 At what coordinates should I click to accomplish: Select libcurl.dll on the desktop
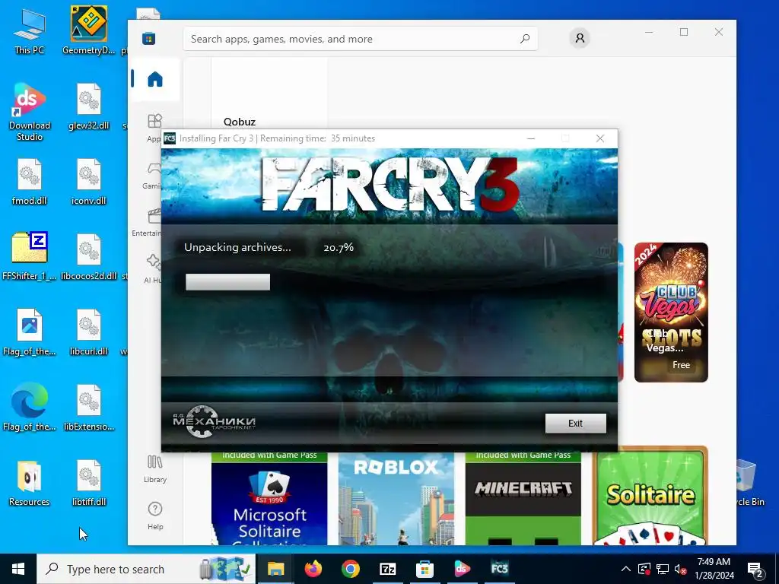tap(88, 332)
